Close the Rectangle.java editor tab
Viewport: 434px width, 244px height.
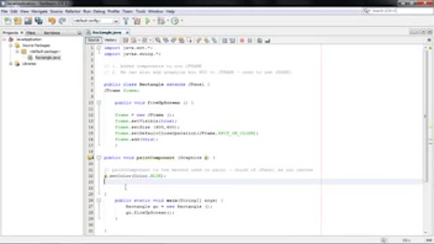[x=127, y=33]
